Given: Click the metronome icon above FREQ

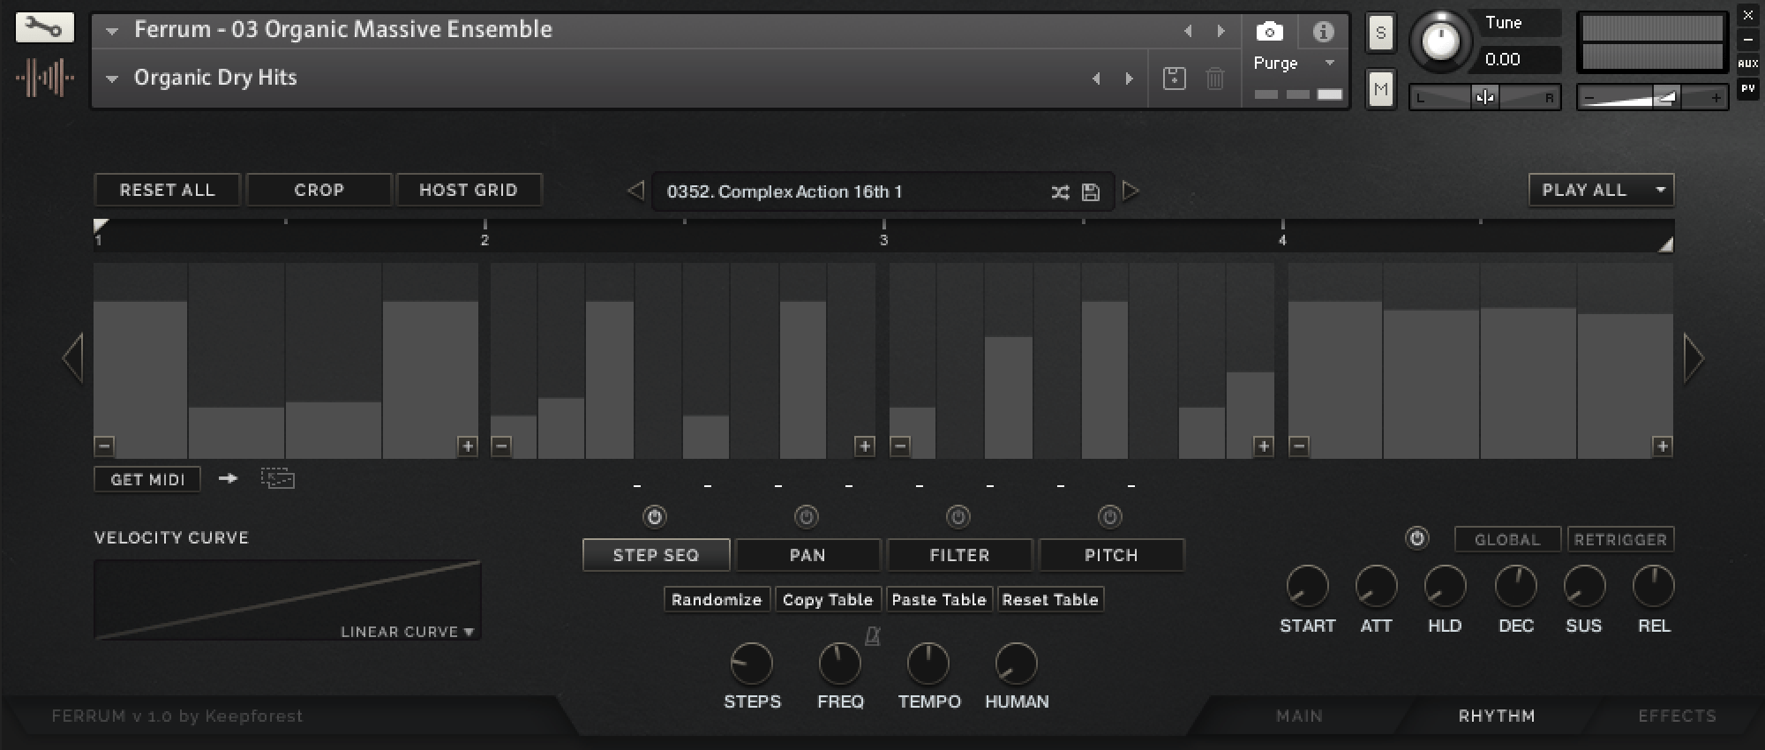Looking at the screenshot, I should (873, 635).
